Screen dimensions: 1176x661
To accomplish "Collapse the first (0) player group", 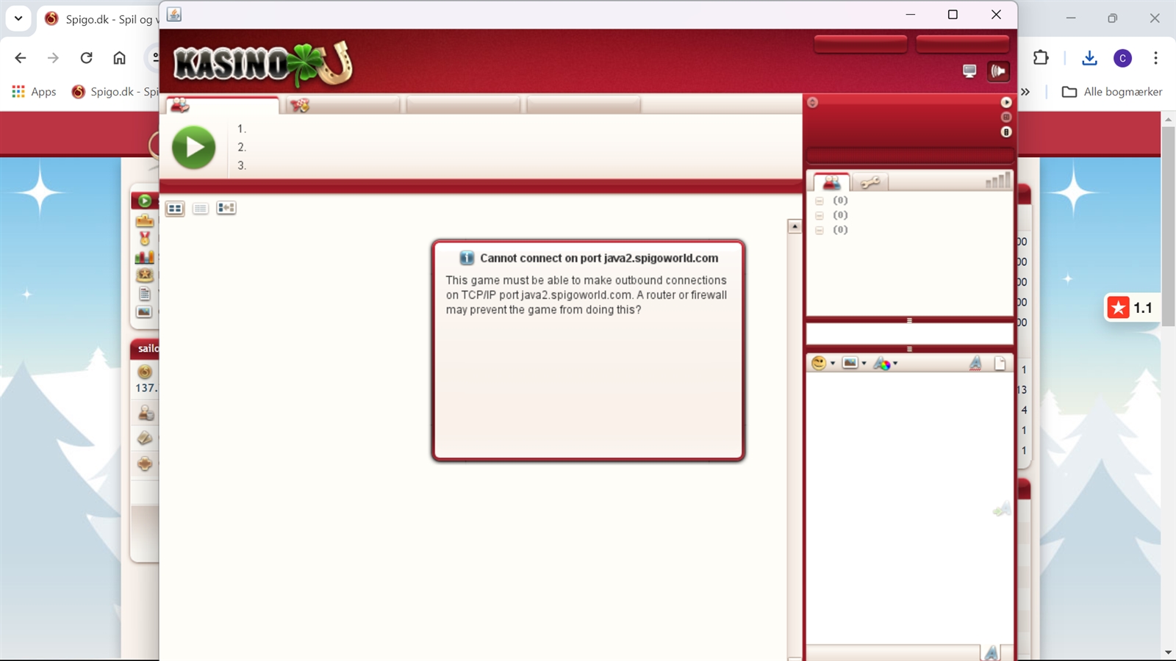I will pos(820,201).
